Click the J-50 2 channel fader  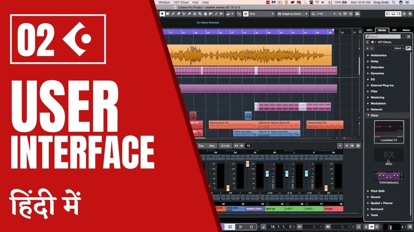click(306, 174)
